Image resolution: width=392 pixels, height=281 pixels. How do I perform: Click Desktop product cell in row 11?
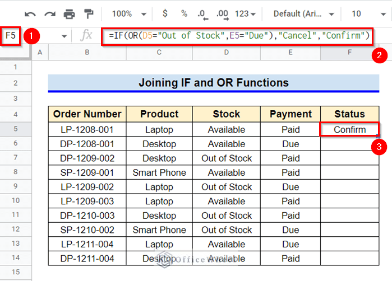[159, 216]
